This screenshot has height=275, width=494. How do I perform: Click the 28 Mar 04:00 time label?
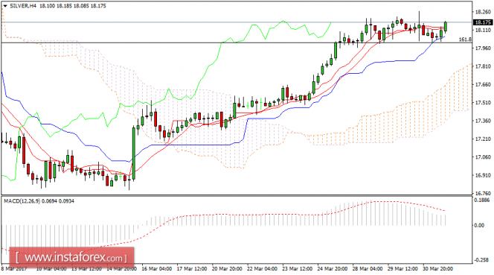368,269
